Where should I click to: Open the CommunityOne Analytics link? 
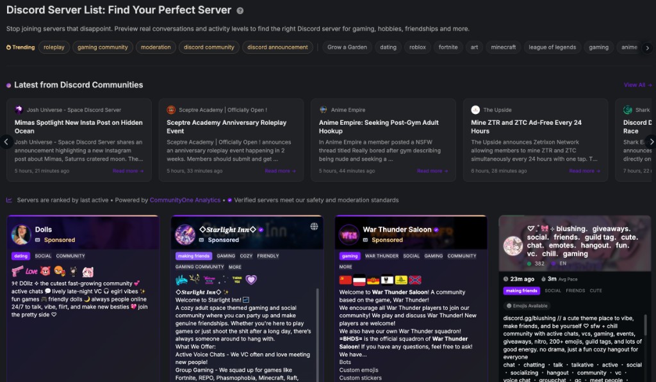point(185,200)
